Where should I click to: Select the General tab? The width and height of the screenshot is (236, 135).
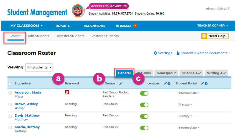point(124,73)
